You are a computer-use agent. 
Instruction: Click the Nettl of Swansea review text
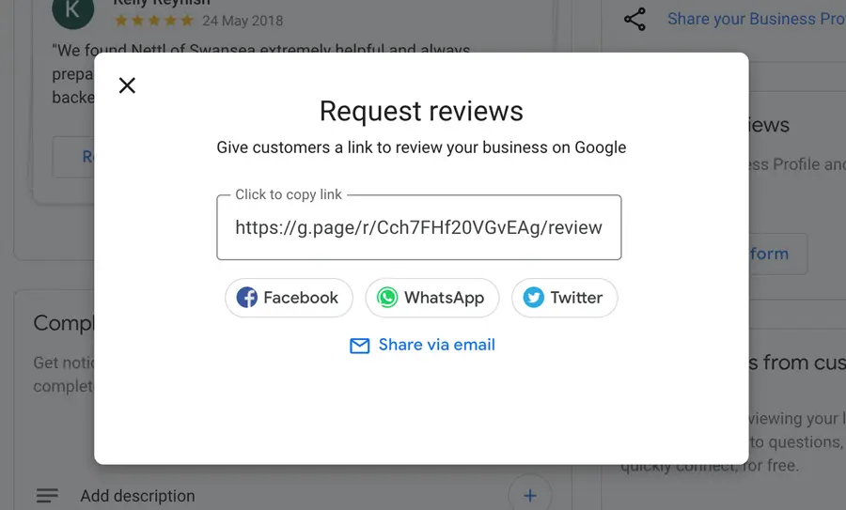pos(261,49)
